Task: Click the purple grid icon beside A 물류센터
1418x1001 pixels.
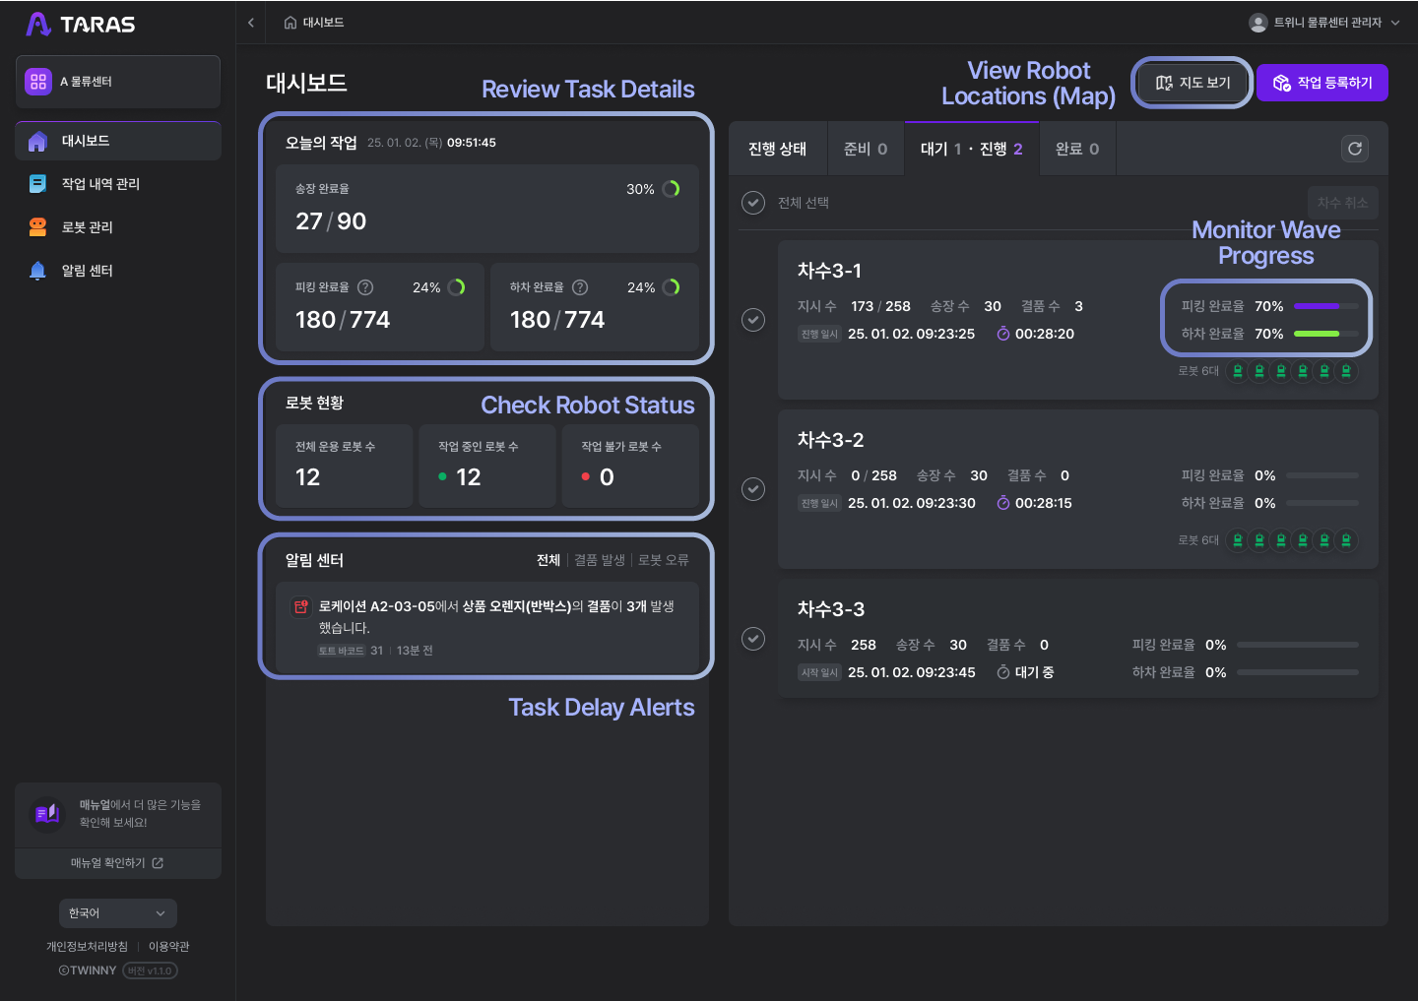Action: pos(38,82)
